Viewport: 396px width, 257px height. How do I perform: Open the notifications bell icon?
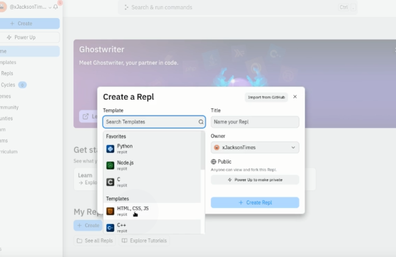click(55, 7)
